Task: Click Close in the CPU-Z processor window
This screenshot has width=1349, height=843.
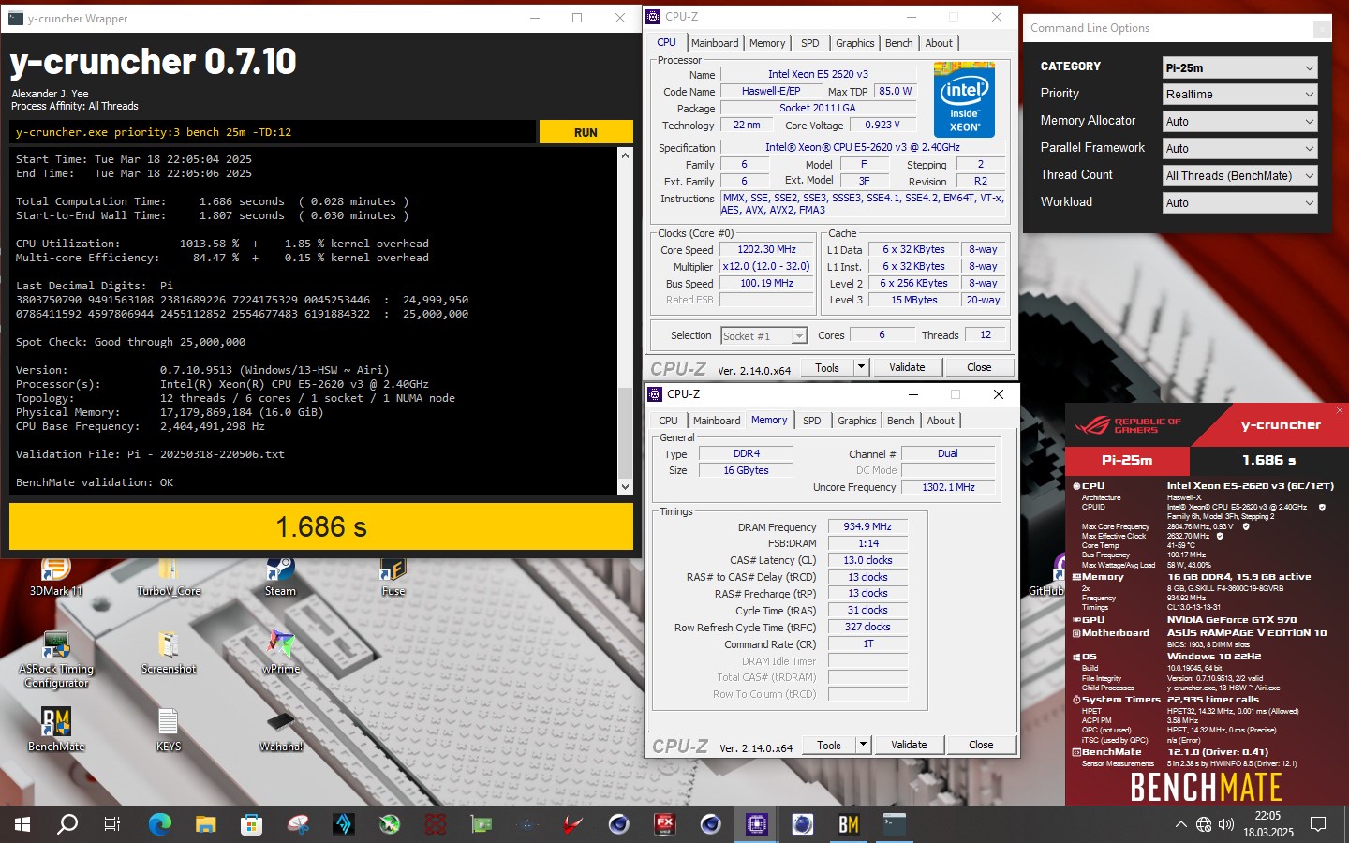Action: coord(979,367)
